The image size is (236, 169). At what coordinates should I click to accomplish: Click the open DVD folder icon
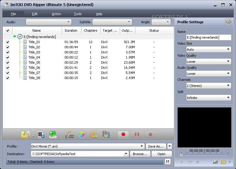tap(25, 135)
